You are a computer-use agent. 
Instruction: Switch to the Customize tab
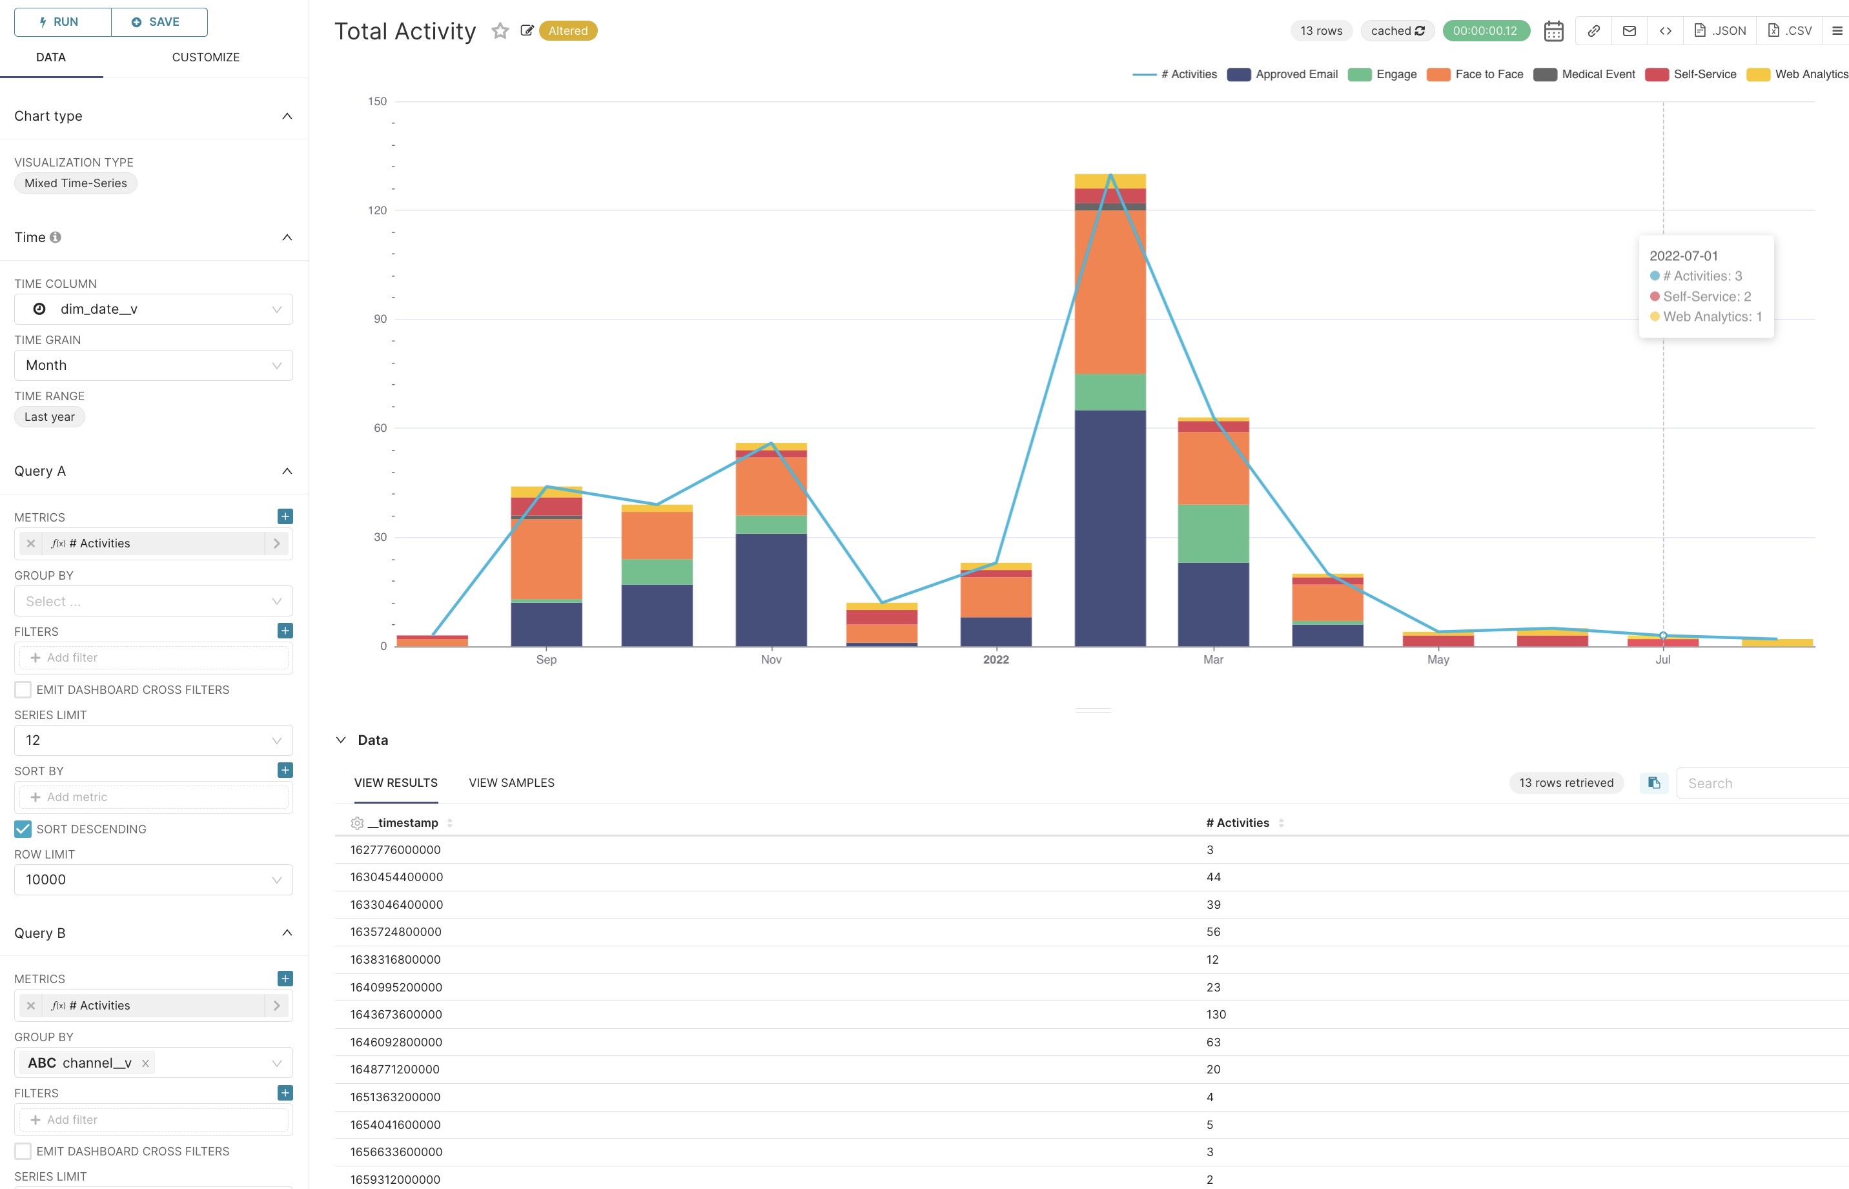pos(205,57)
